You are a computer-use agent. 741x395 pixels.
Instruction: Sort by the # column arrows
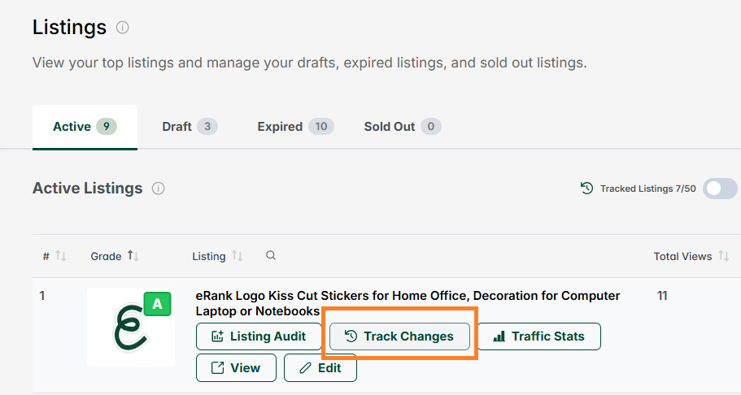60,256
